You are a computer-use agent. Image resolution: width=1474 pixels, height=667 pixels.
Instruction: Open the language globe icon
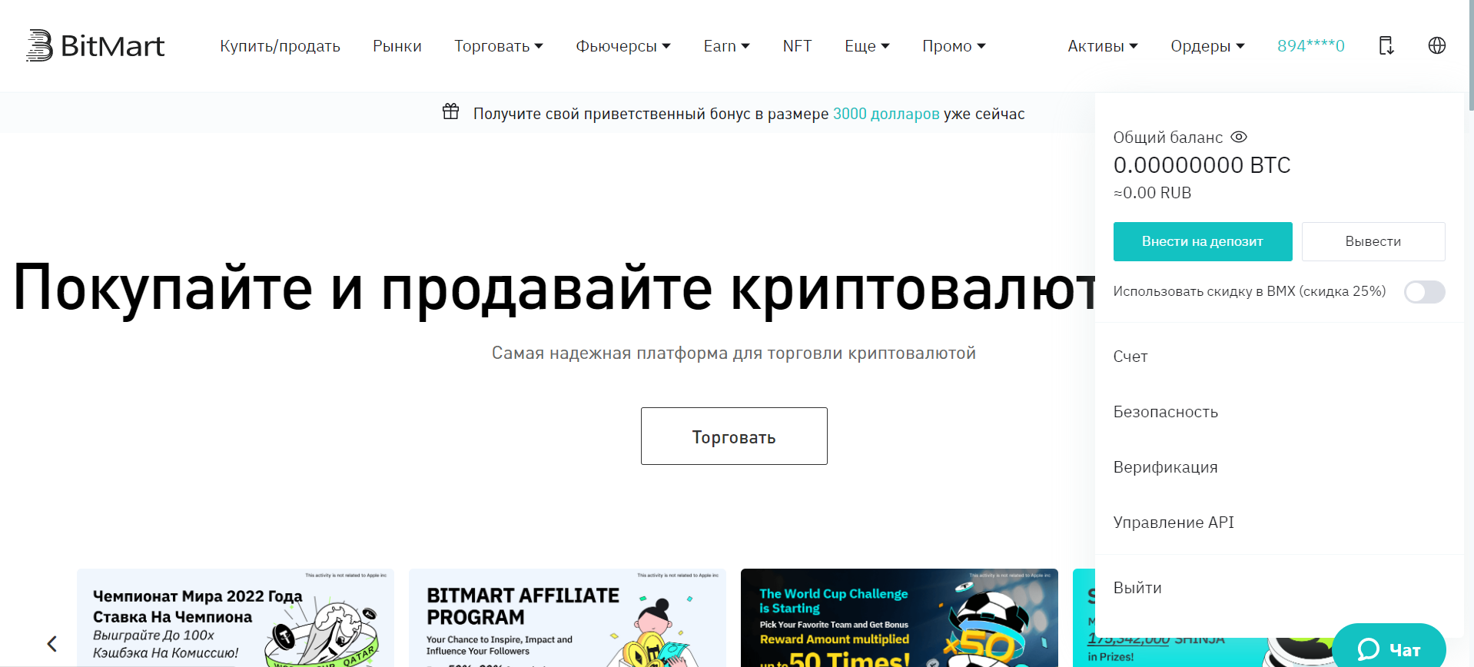pyautogui.click(x=1436, y=45)
